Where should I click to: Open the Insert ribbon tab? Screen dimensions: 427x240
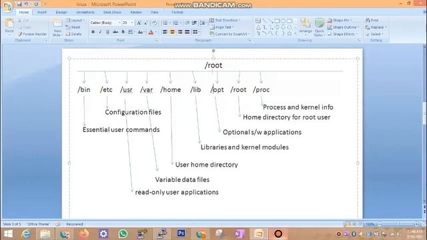41,12
